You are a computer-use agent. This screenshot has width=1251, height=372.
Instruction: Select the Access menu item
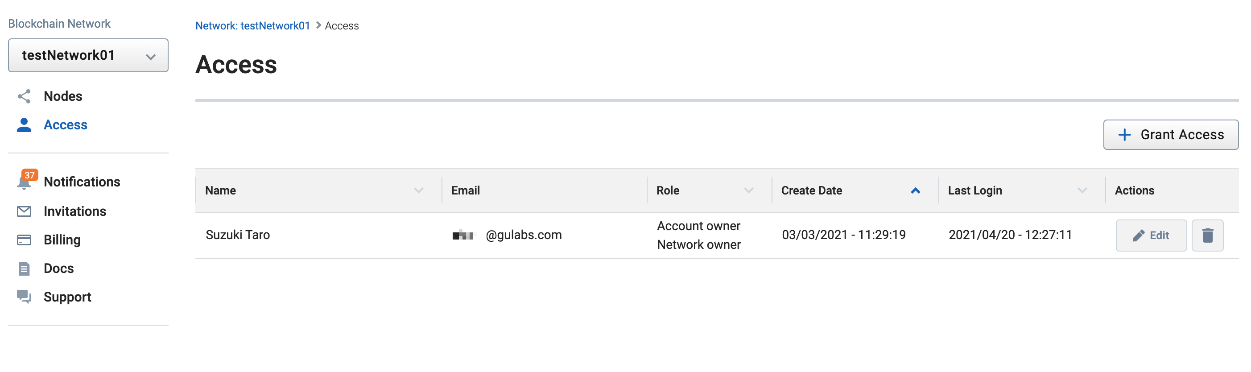[66, 125]
